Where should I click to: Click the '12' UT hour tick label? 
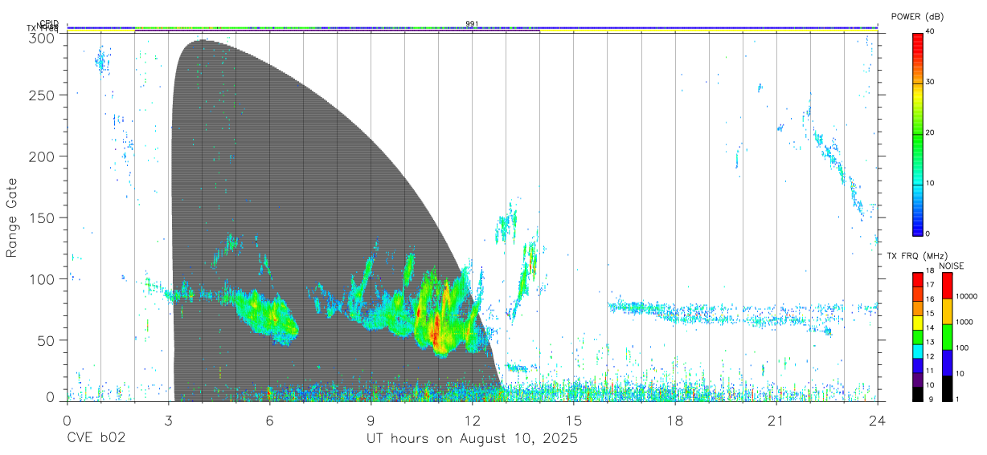[472, 420]
